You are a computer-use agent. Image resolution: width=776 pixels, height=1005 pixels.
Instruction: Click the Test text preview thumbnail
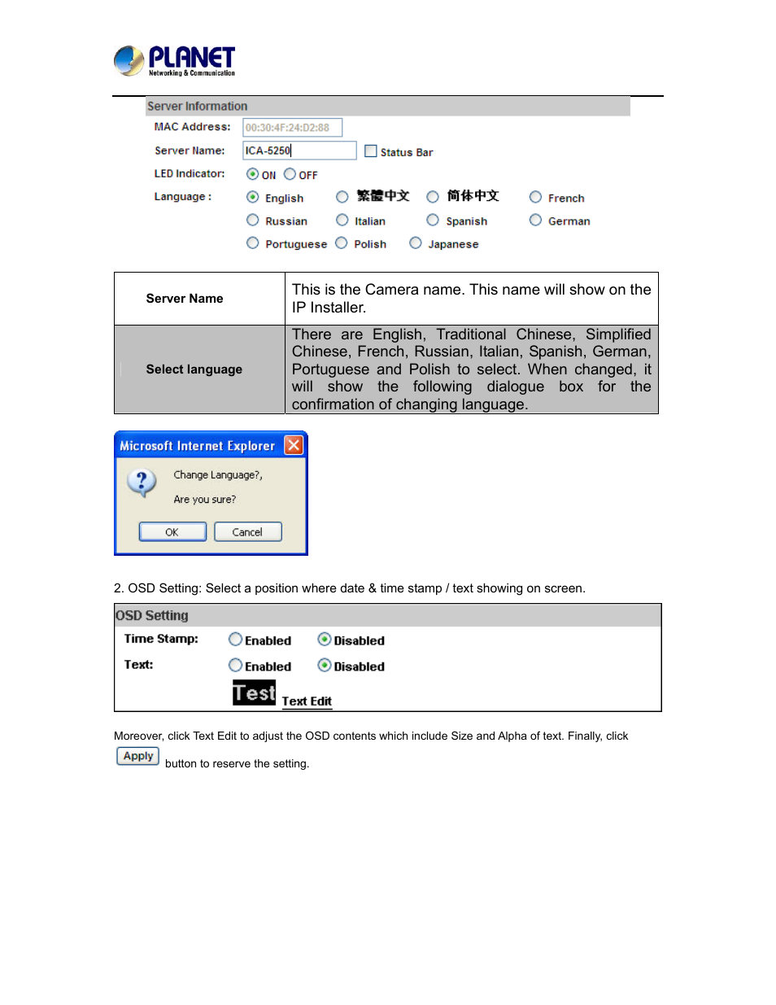pyautogui.click(x=255, y=693)
